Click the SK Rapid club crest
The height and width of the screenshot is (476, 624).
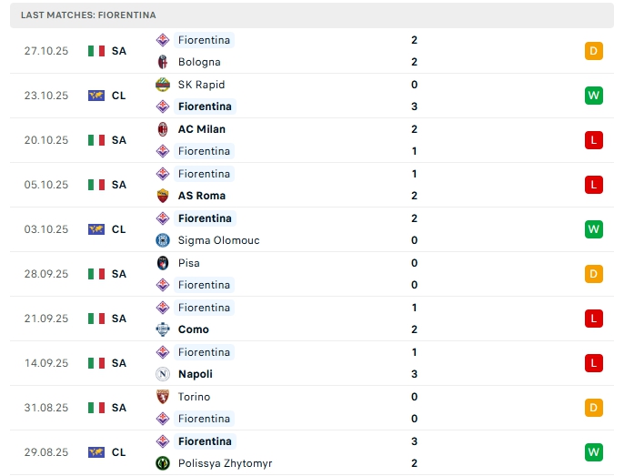[x=163, y=85]
